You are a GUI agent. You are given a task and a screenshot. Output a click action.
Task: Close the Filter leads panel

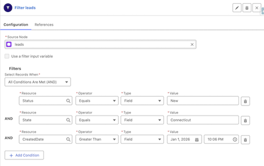coord(257,8)
